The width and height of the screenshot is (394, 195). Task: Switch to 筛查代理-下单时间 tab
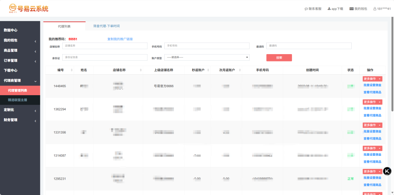click(x=106, y=26)
